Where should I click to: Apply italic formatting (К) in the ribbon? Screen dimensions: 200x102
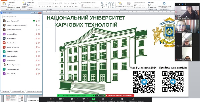point(42,6)
